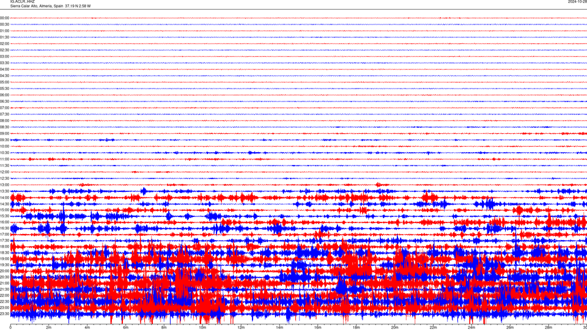
Task: Select the 03:30 time row label
Action: [4, 63]
